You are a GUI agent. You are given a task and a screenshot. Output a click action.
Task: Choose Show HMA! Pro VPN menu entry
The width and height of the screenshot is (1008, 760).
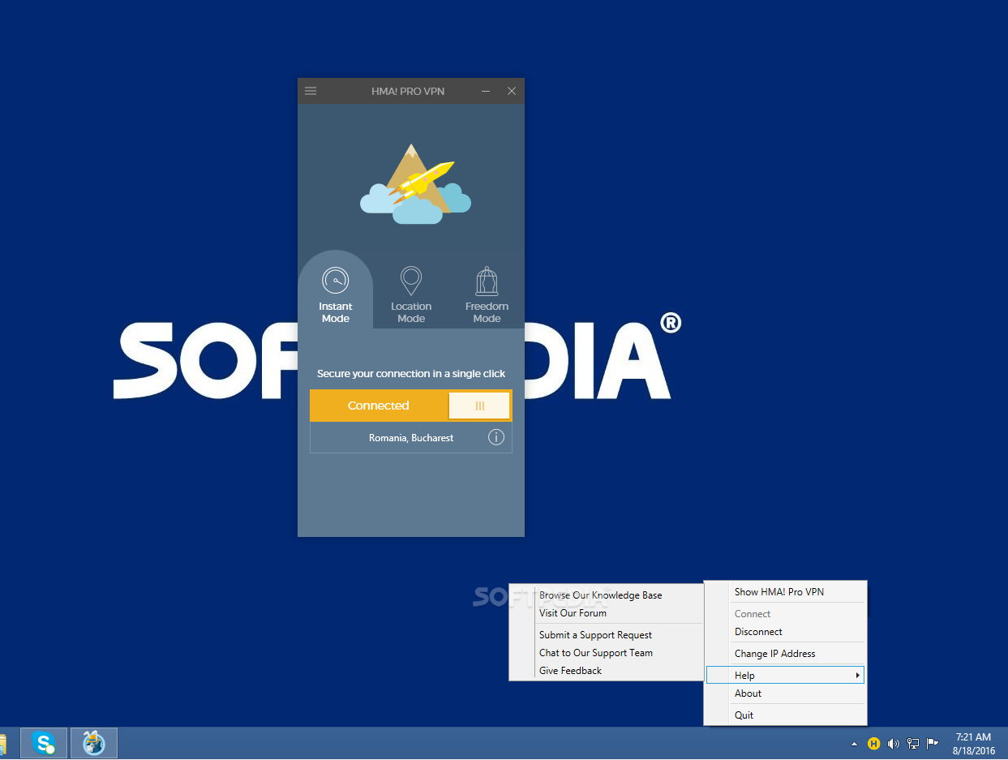785,592
